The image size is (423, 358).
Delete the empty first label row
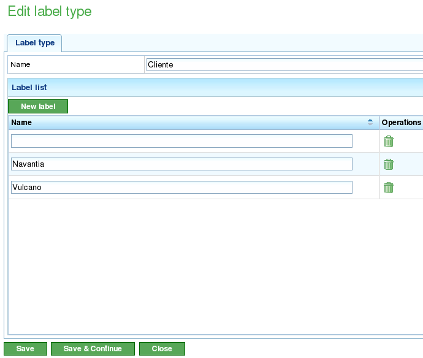389,142
